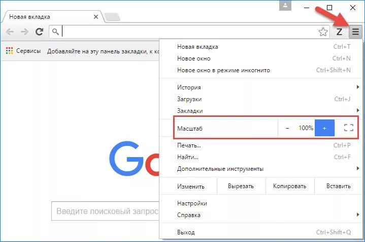
Task: Maximize the Chrome window
Action: coord(329,8)
